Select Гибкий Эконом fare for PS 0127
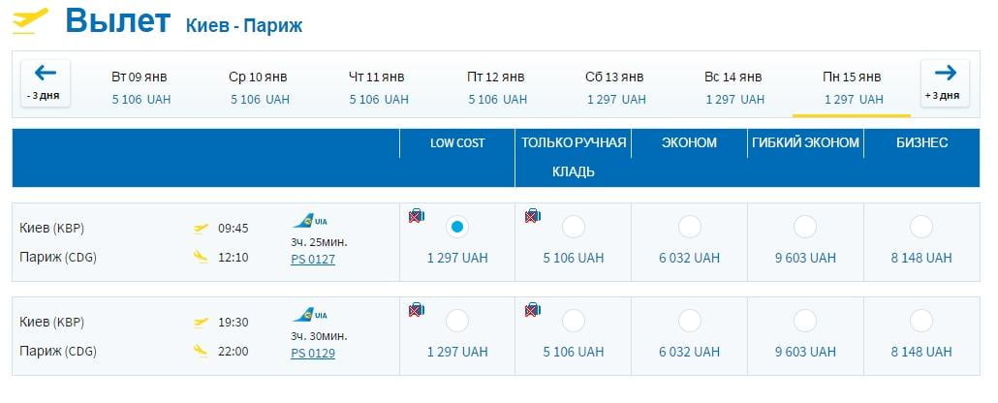Image resolution: width=998 pixels, height=403 pixels. pos(805,227)
